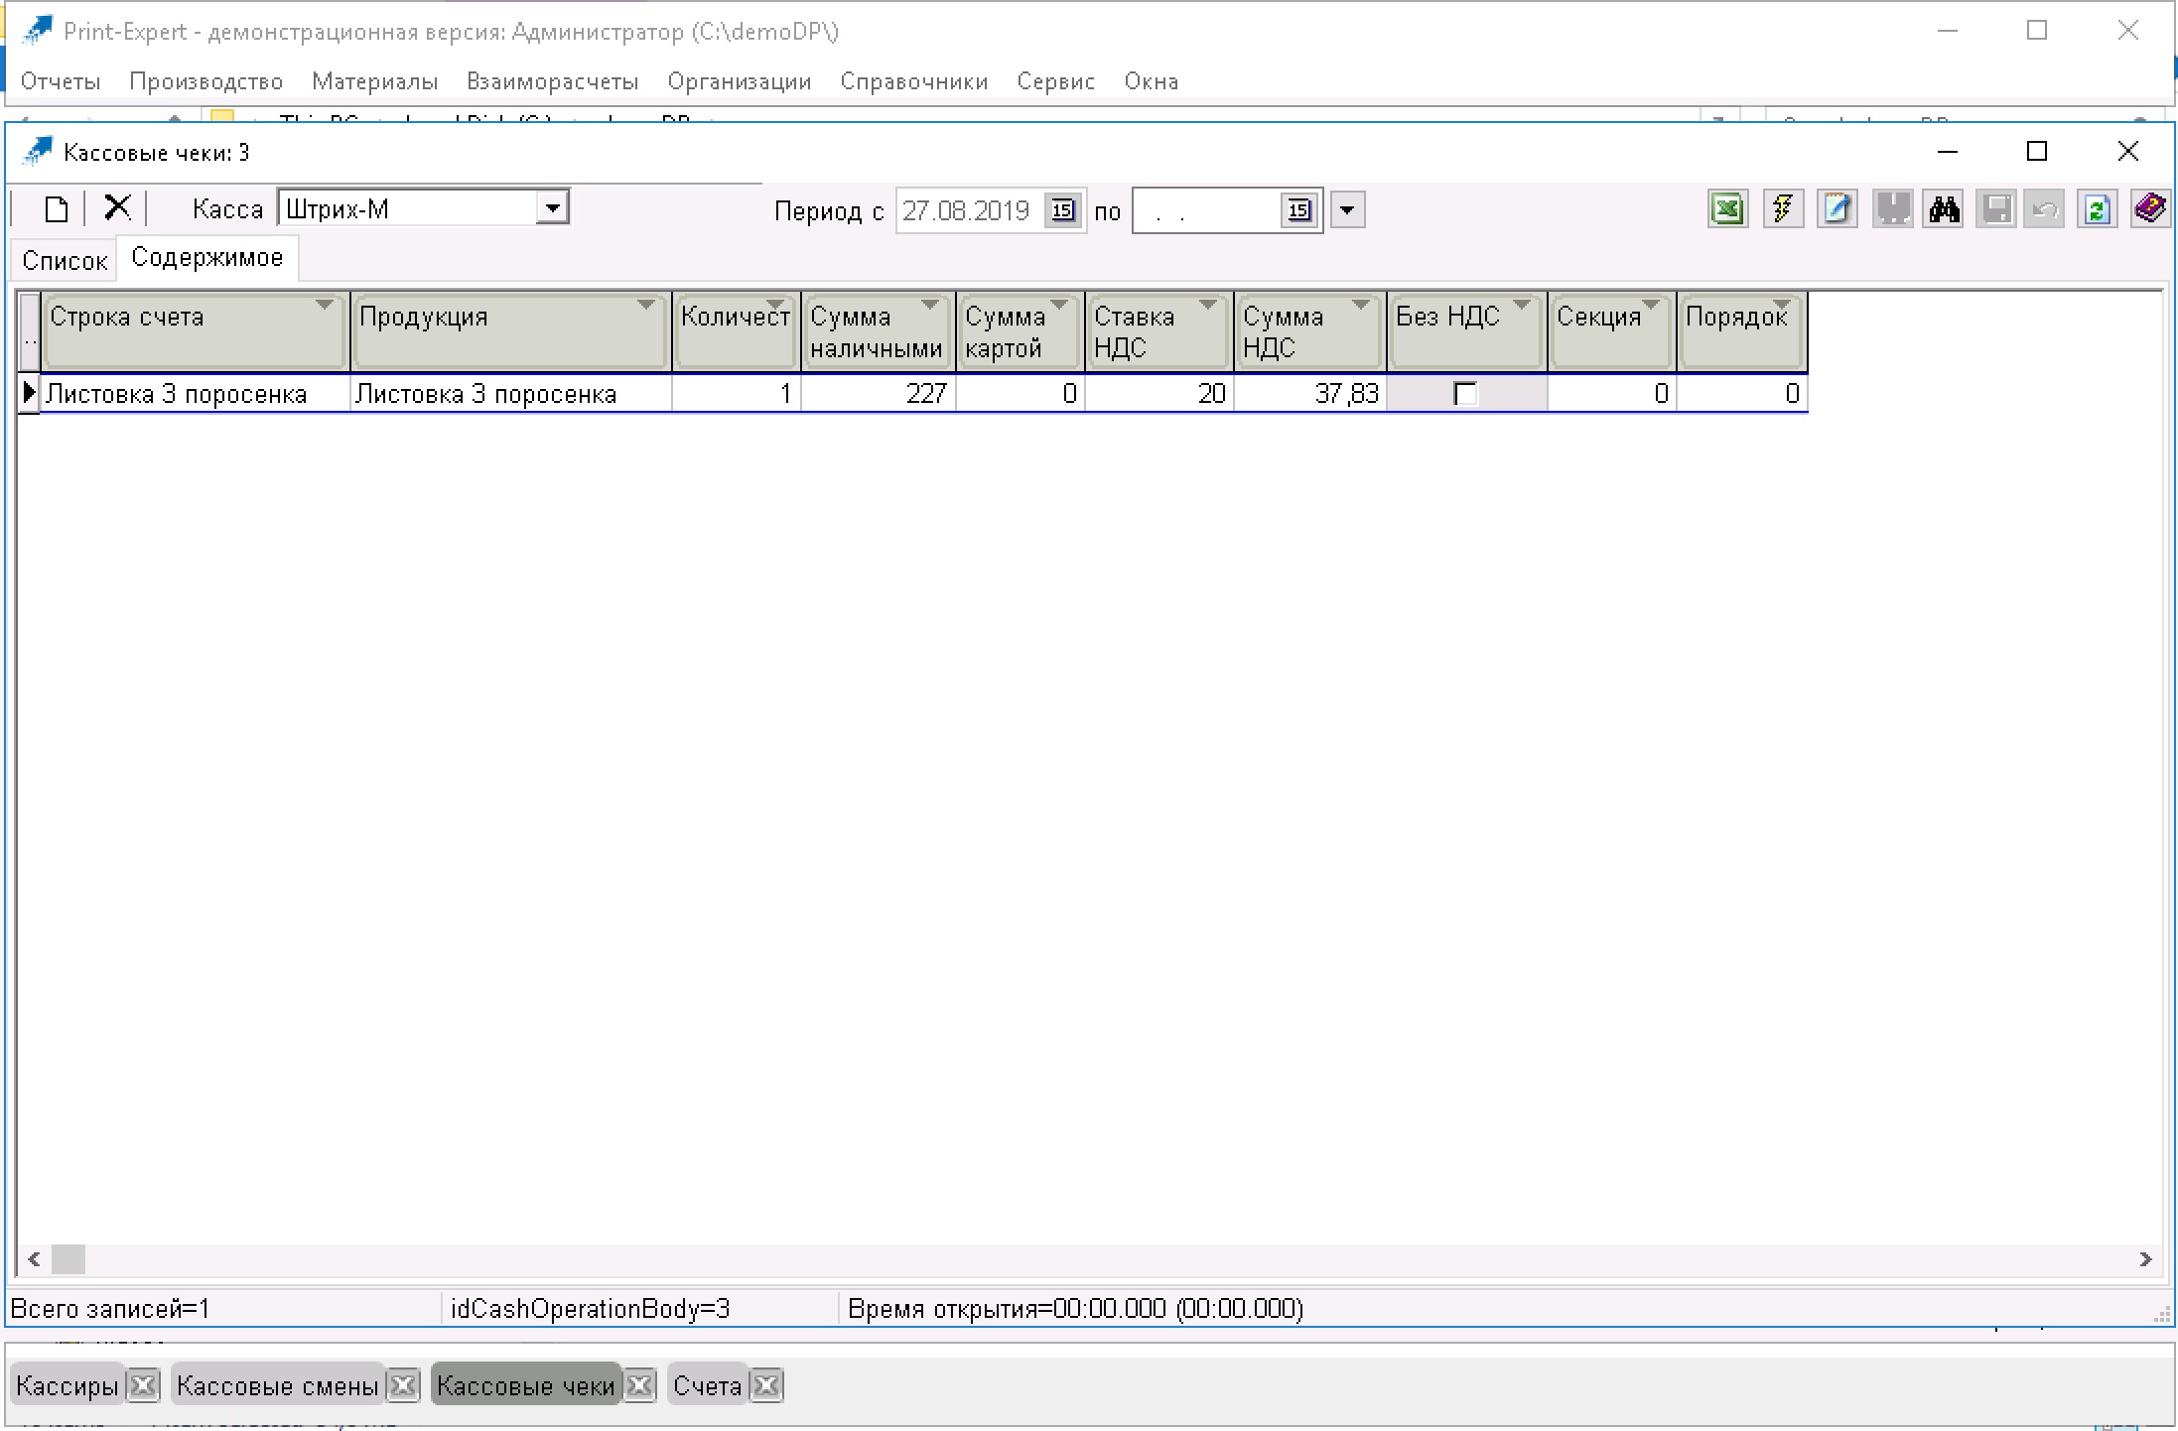Close the Кассовые чеки window tab
2178x1431 pixels.
coord(640,1385)
